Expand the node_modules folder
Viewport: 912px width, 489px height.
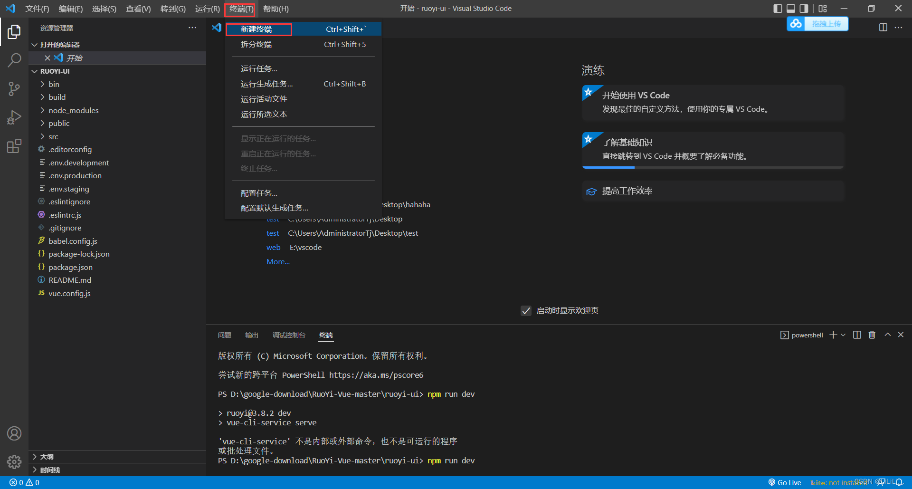click(117, 110)
